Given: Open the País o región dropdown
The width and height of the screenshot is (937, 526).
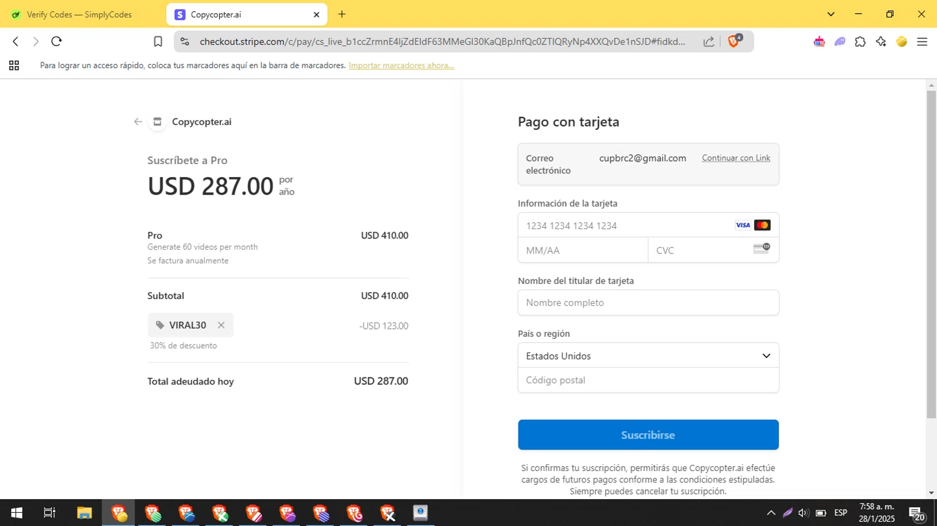Looking at the screenshot, I should [648, 356].
